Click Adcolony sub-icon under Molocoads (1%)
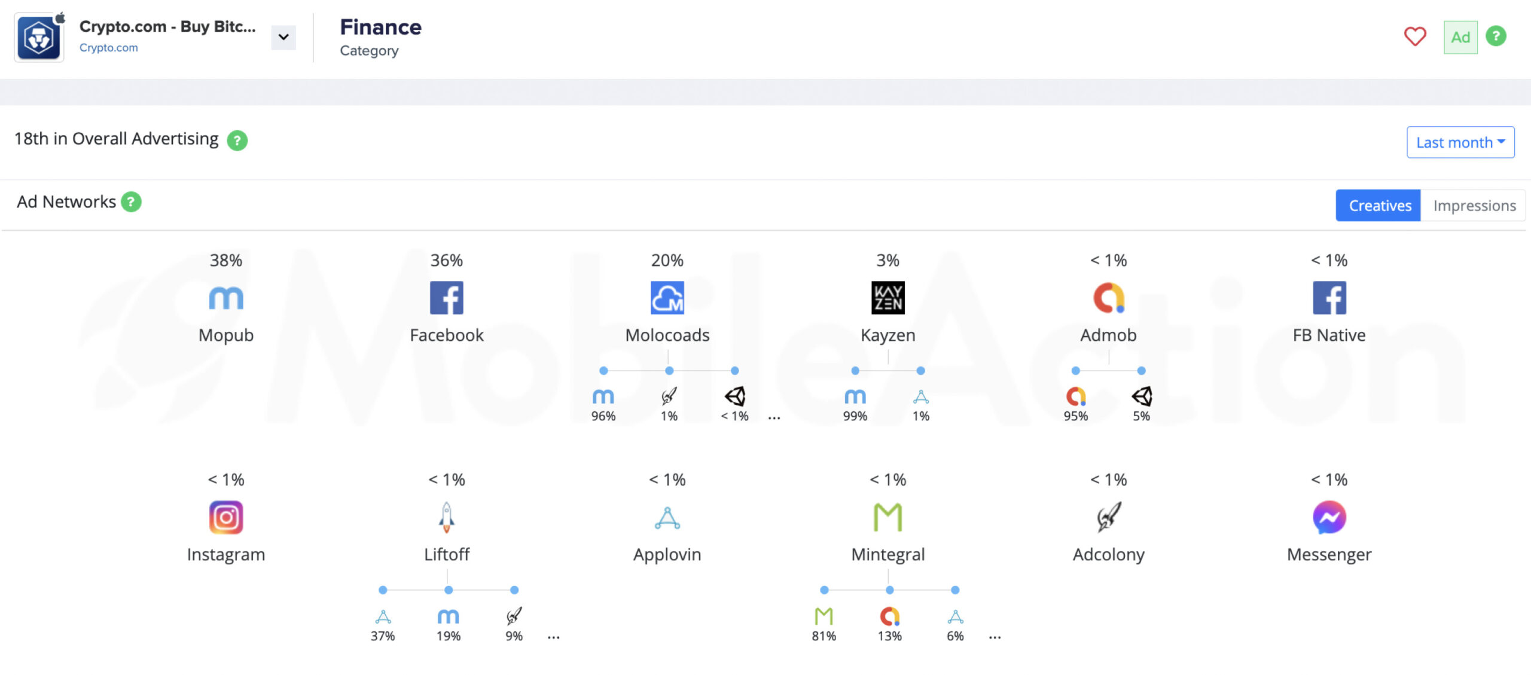 click(669, 396)
